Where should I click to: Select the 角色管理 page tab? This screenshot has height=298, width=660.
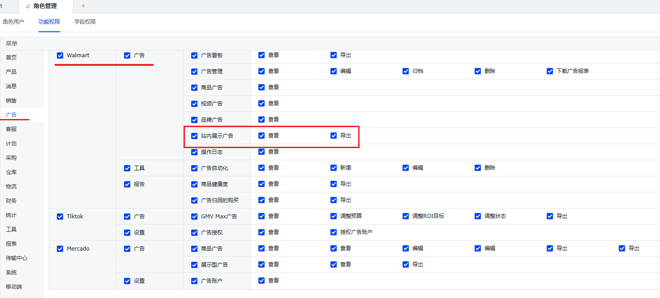pos(45,6)
